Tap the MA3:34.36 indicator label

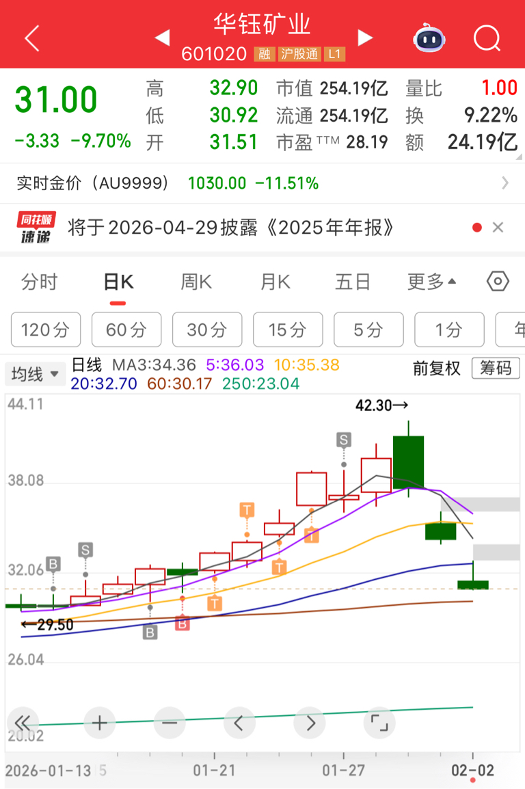coord(154,364)
